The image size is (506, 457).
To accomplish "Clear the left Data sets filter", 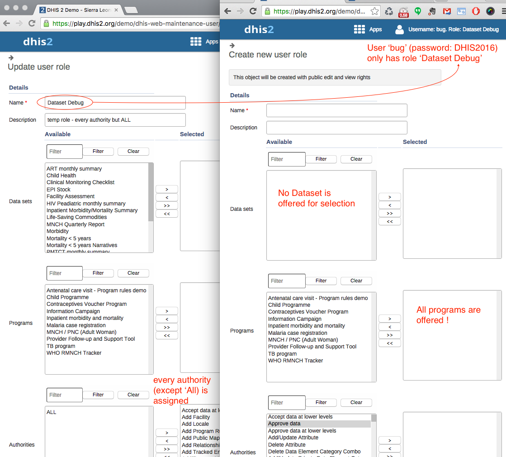I will (x=133, y=152).
